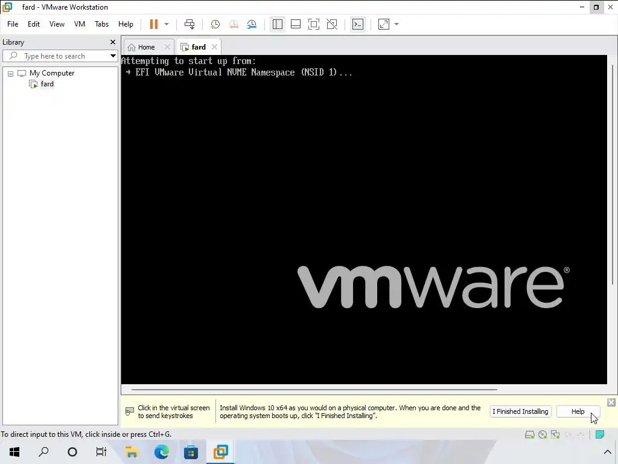
Task: Open the Help menu
Action: click(126, 24)
